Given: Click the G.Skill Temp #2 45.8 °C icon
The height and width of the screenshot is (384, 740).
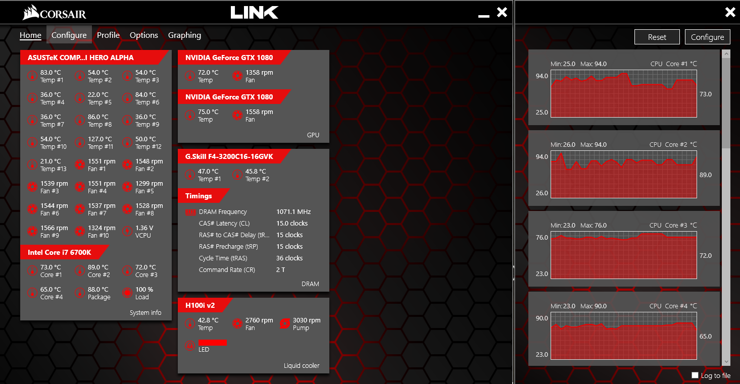Looking at the screenshot, I should [237, 175].
